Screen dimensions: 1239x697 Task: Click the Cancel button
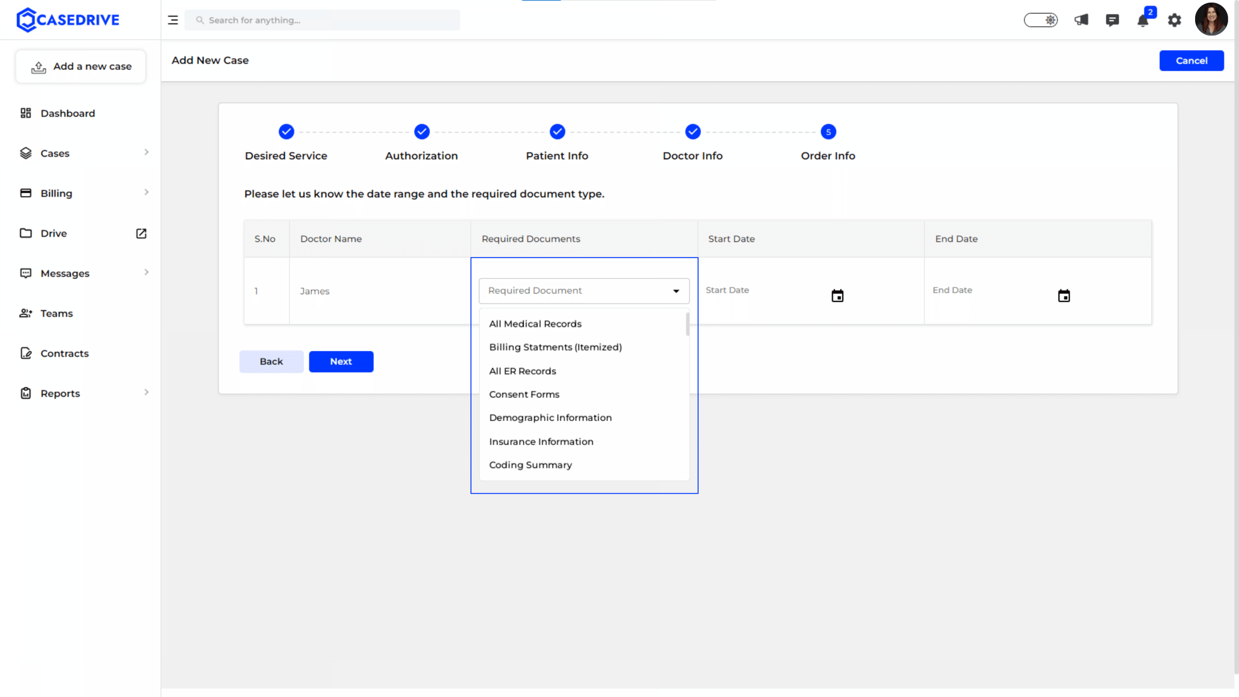pos(1191,61)
